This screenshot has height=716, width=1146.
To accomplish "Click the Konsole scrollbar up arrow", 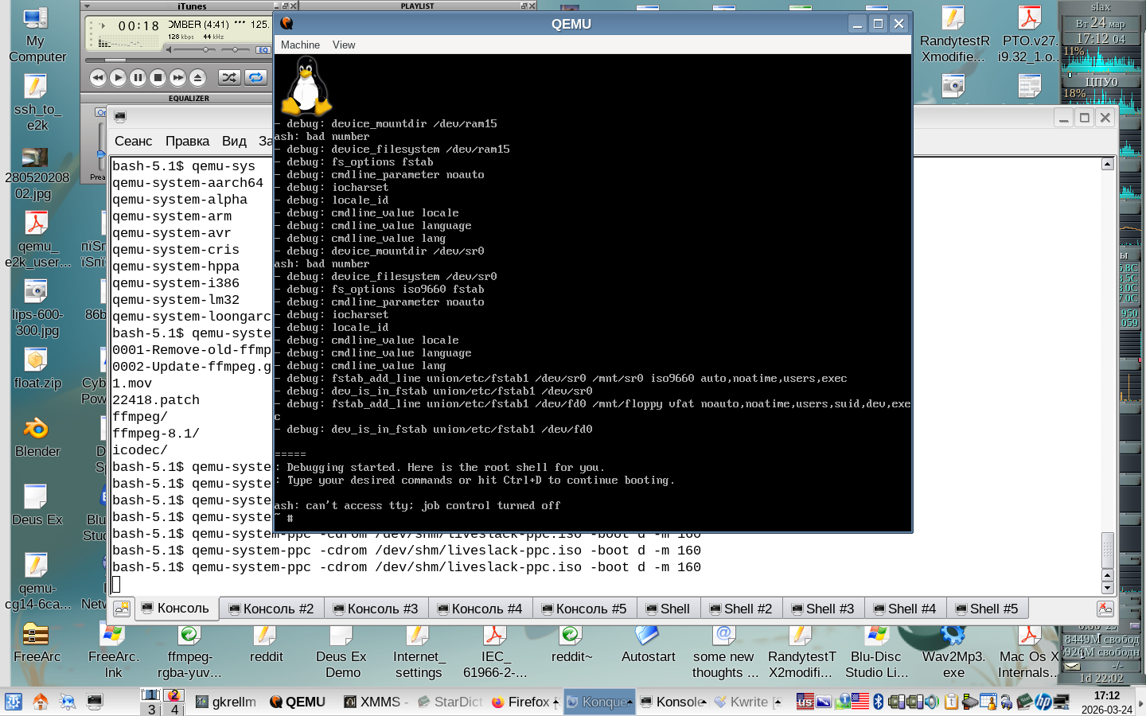I will (1107, 164).
